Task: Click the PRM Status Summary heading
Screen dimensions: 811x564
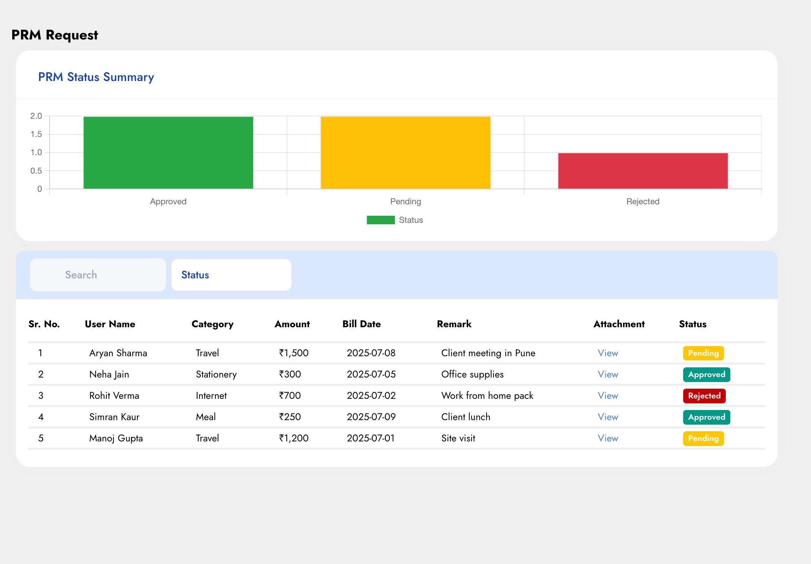Action: [96, 77]
